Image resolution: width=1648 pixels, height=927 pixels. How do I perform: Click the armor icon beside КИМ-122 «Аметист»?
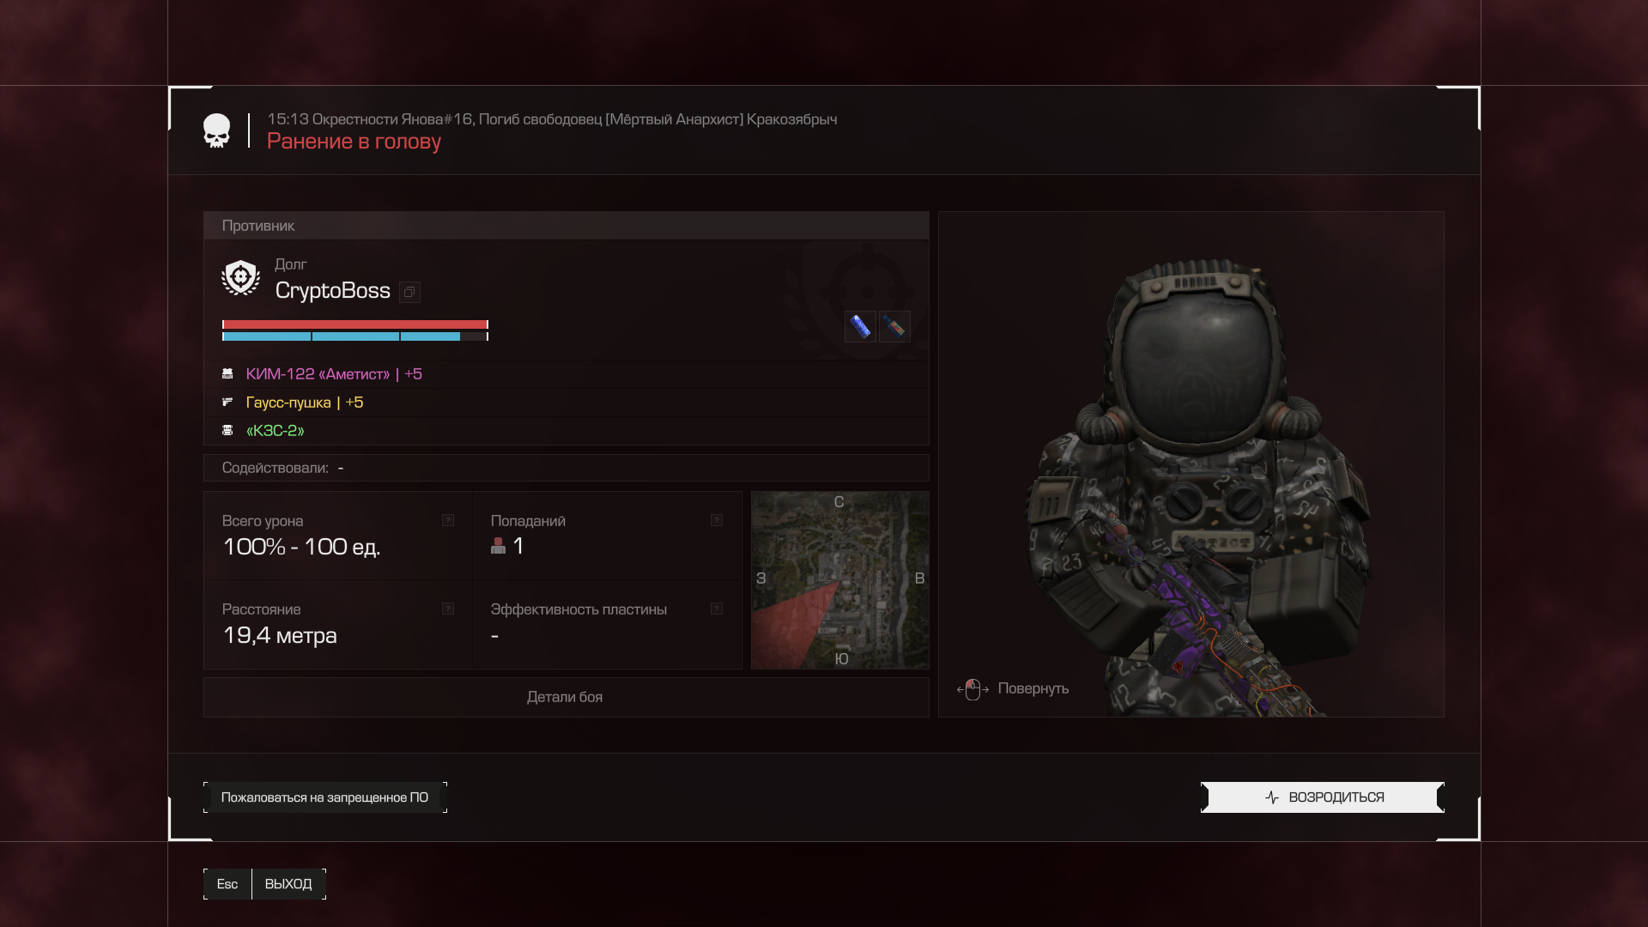227,374
